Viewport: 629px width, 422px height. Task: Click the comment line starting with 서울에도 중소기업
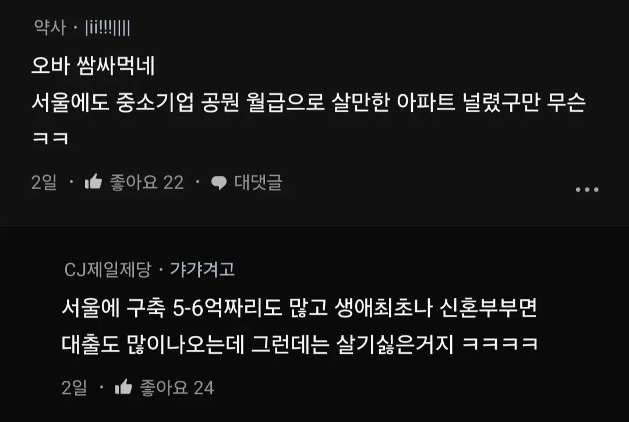(x=309, y=102)
